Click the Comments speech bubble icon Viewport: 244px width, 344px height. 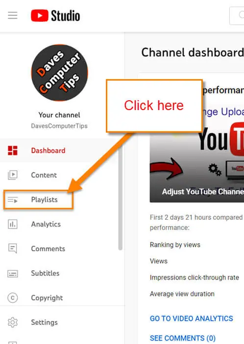(x=12, y=249)
